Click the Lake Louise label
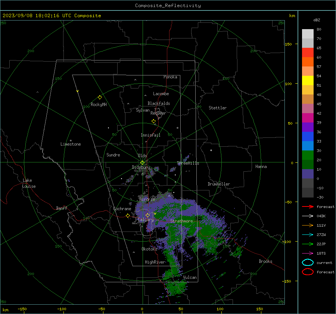This screenshot has width=336, height=314. pyautogui.click(x=29, y=183)
